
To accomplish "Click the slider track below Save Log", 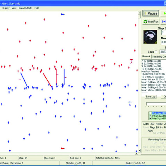I will pos(156,104).
